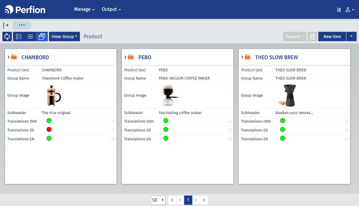The width and height of the screenshot is (359, 206).
Task: Click PEBO Translations DAN green dot
Action: tap(166, 121)
